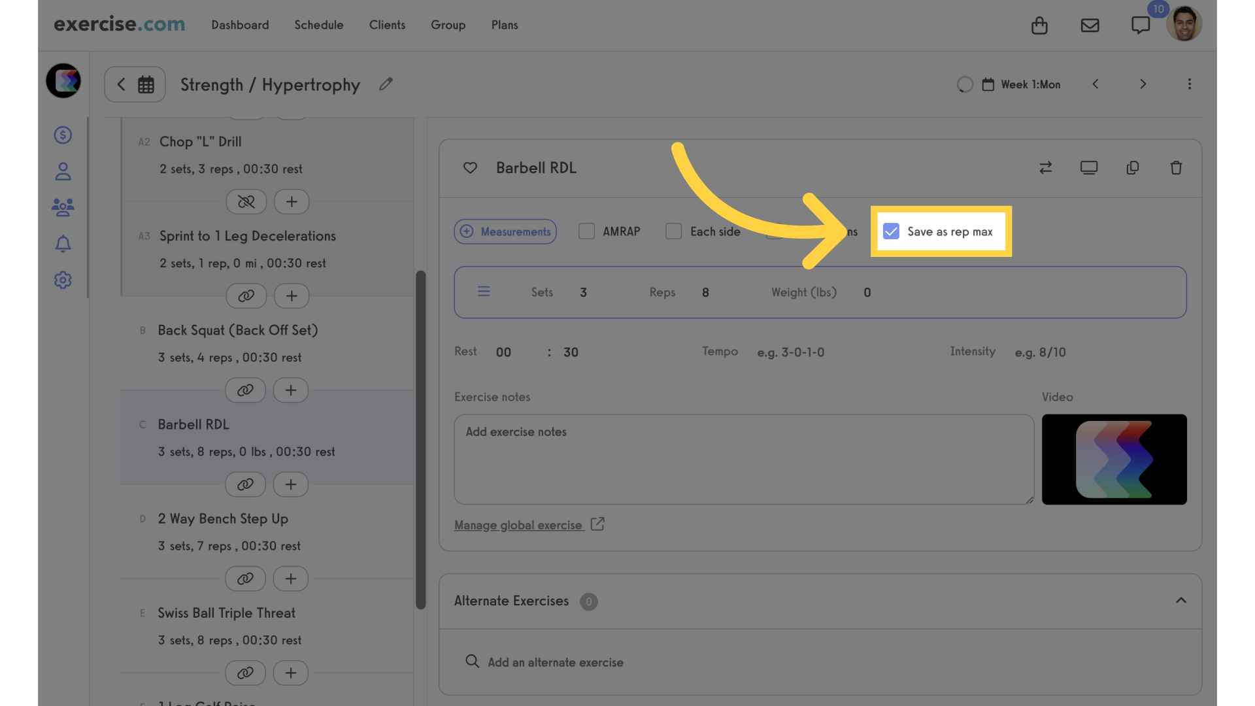Open the dollar payments sidebar icon
The width and height of the screenshot is (1255, 706).
(x=63, y=135)
